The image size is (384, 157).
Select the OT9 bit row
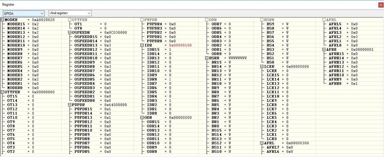(21, 122)
